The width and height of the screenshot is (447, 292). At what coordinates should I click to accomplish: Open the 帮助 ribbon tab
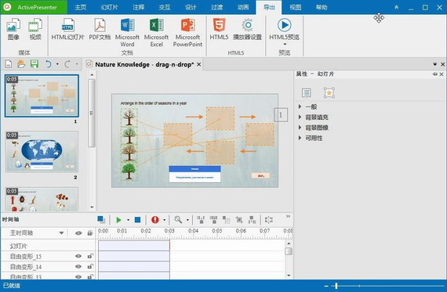(322, 7)
